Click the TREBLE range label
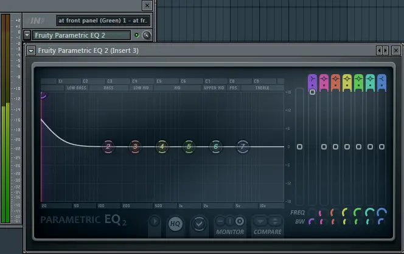 262,88
